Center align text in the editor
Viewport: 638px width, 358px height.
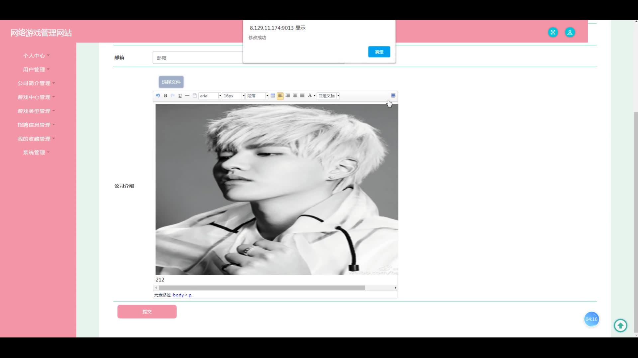coord(295,96)
